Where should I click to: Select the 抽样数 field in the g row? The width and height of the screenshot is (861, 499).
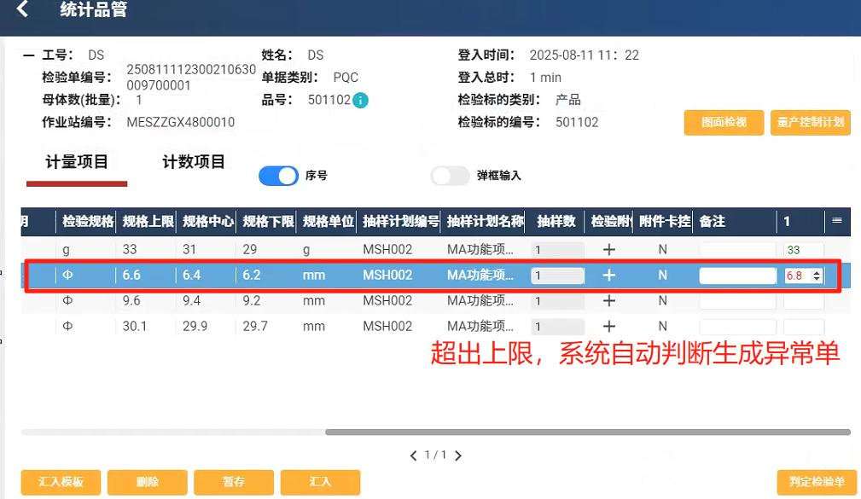[x=557, y=250]
